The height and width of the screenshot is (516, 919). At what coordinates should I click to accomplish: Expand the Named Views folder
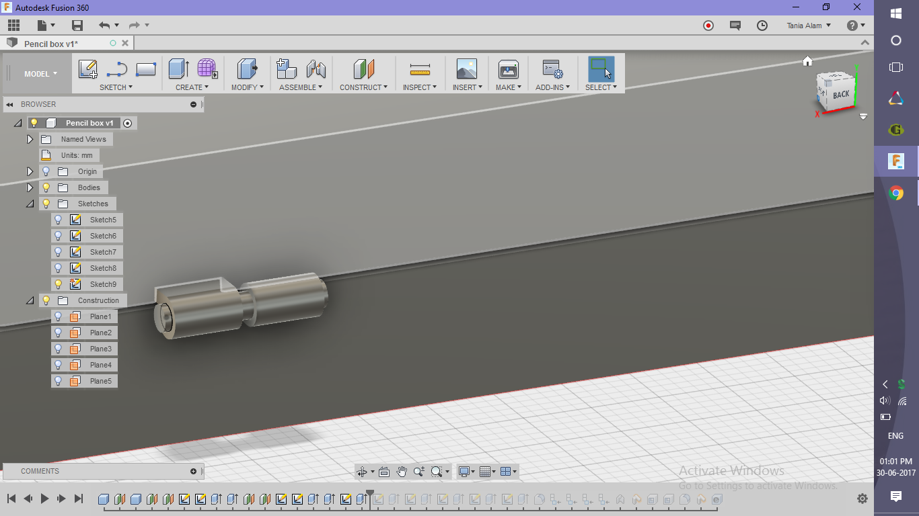(x=30, y=139)
